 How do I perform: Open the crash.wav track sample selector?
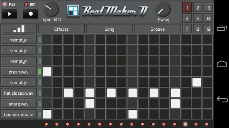pos(19,72)
